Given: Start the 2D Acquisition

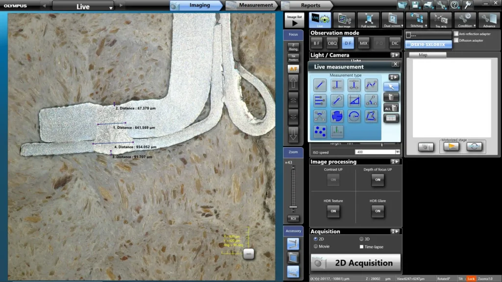Looking at the screenshot, I should click(355, 263).
